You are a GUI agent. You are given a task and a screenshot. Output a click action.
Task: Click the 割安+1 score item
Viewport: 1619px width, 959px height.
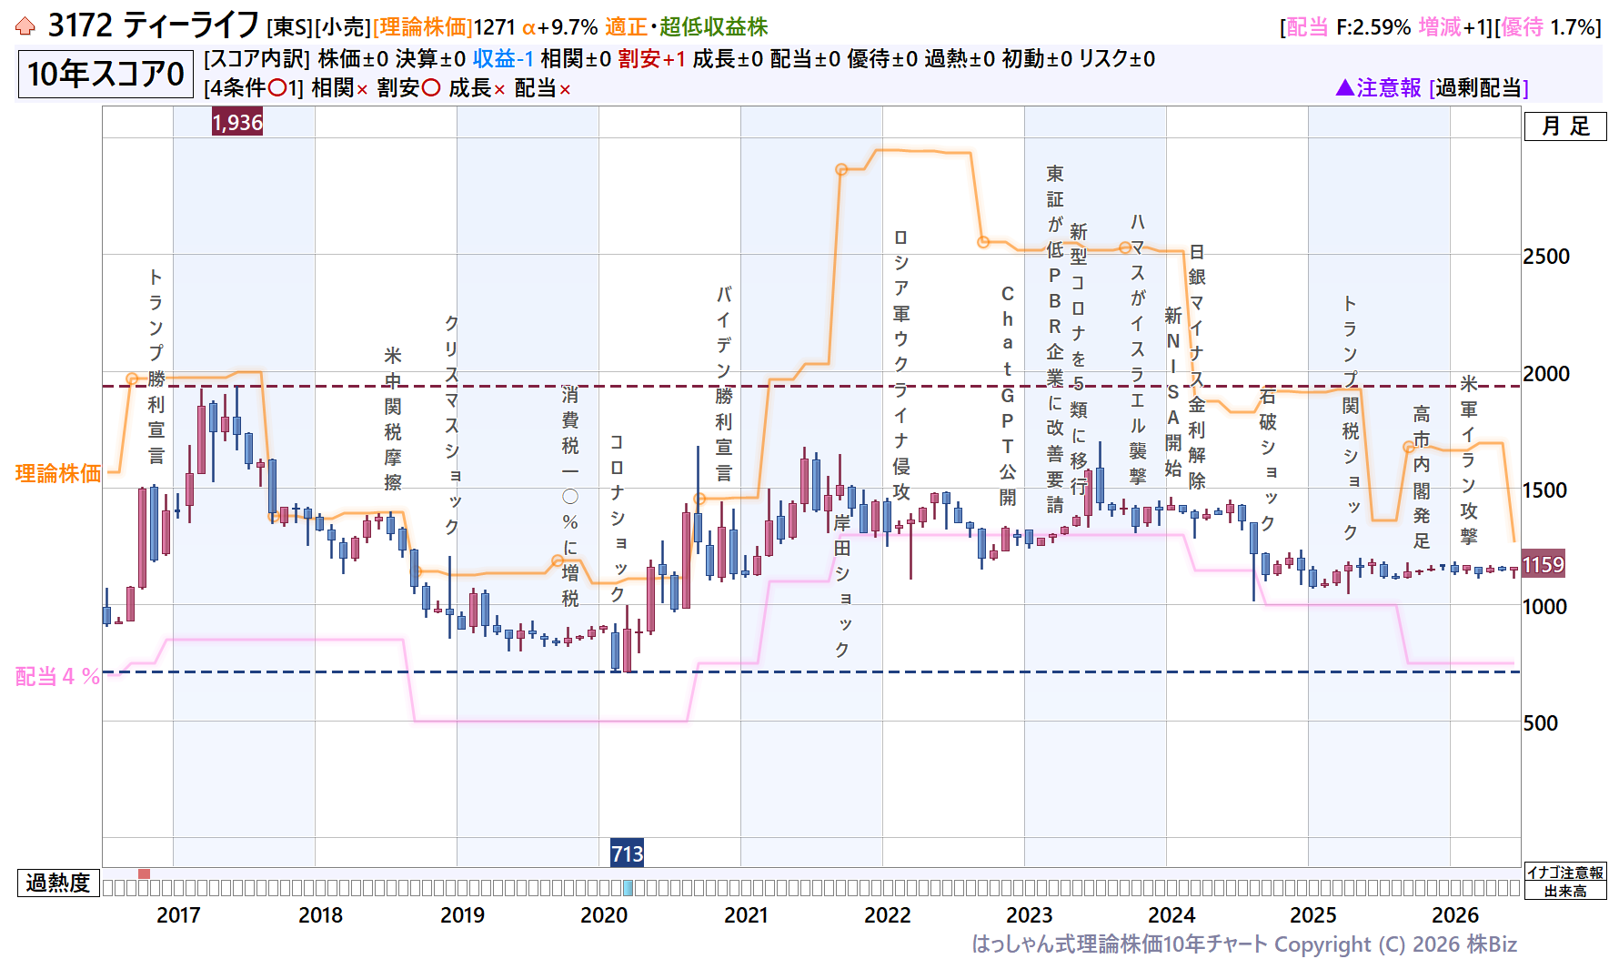point(651,59)
